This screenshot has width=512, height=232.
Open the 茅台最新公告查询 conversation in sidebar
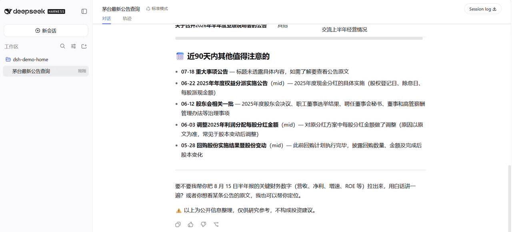coord(46,71)
